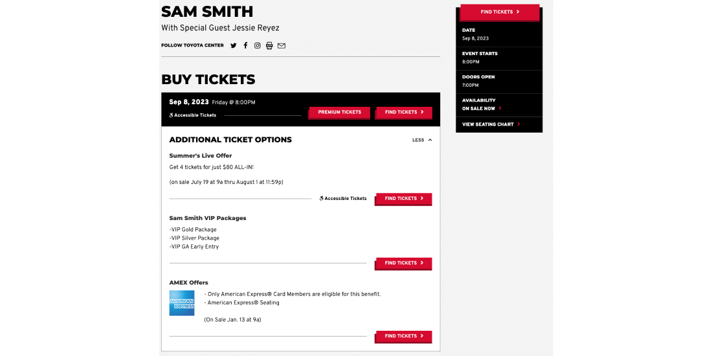This screenshot has height=356, width=712.
Task: Click the mobile app icon
Action: [269, 45]
